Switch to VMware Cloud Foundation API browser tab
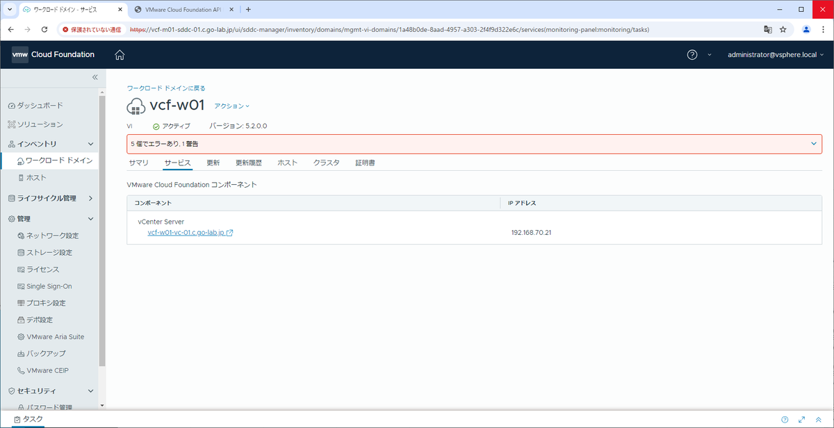This screenshot has width=834, height=428. point(182,9)
